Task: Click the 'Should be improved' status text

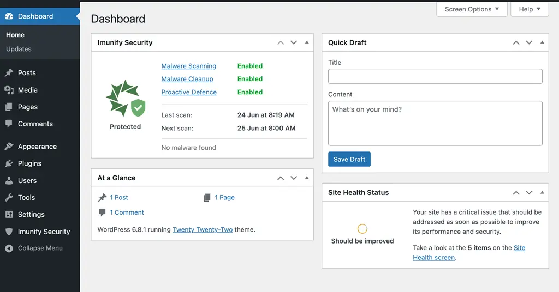Action: 362,241
